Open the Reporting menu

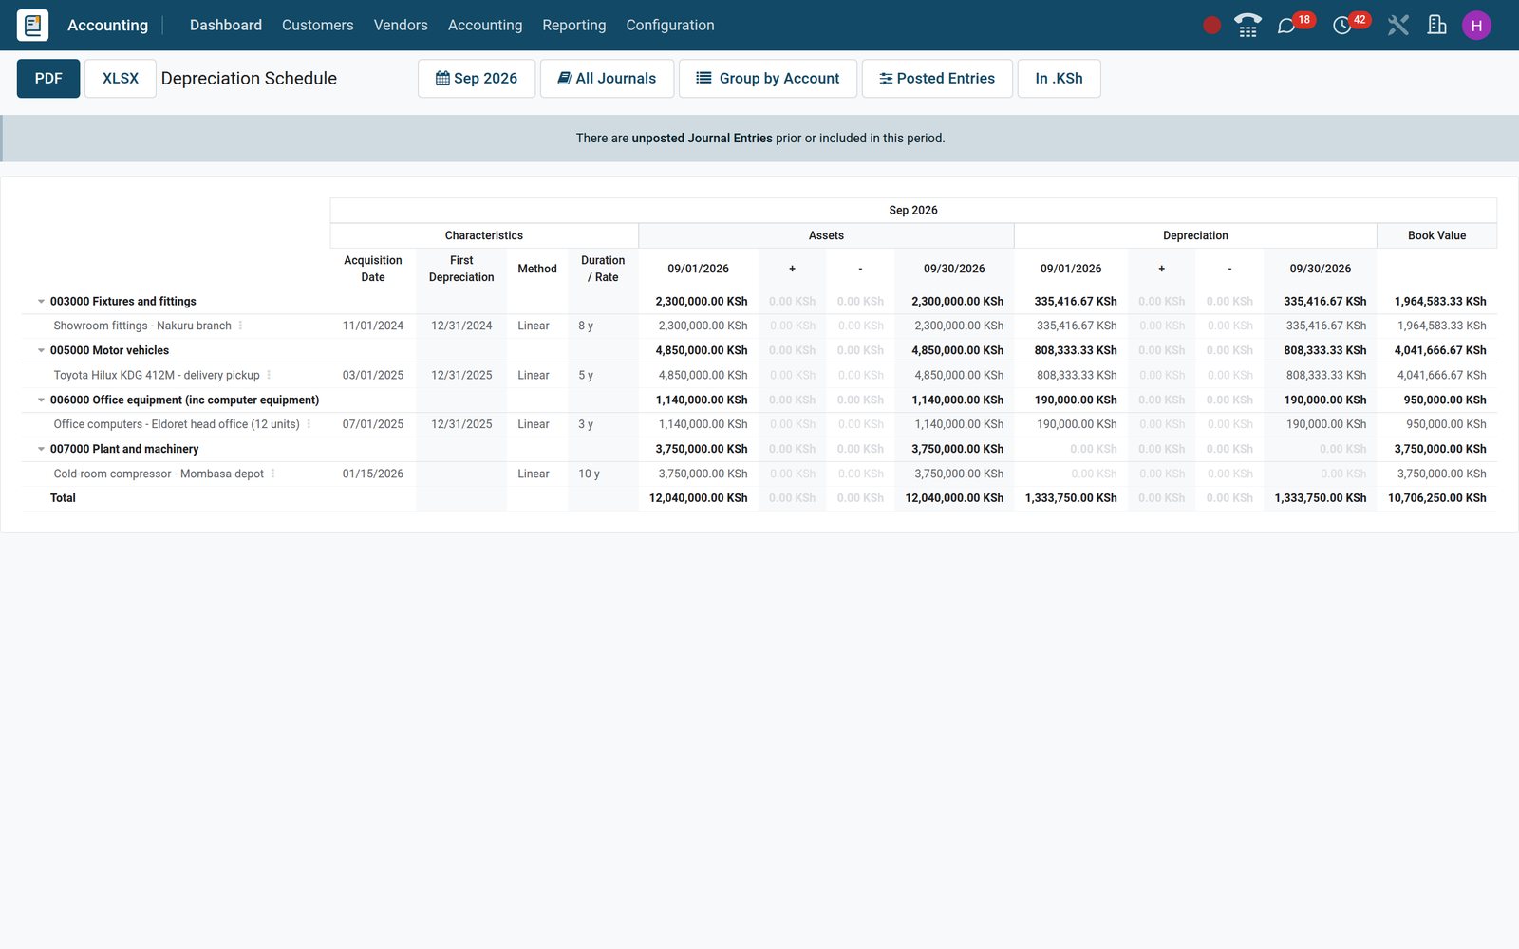point(574,26)
